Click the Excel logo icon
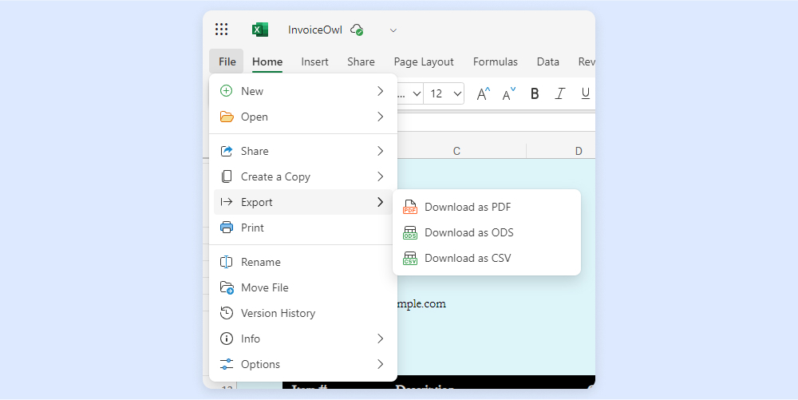Screen dimensions: 798x400 coord(259,30)
